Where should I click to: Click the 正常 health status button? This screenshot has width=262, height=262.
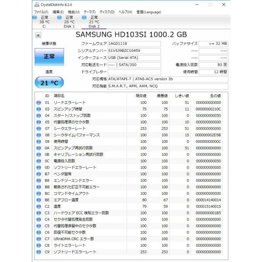click(49, 57)
